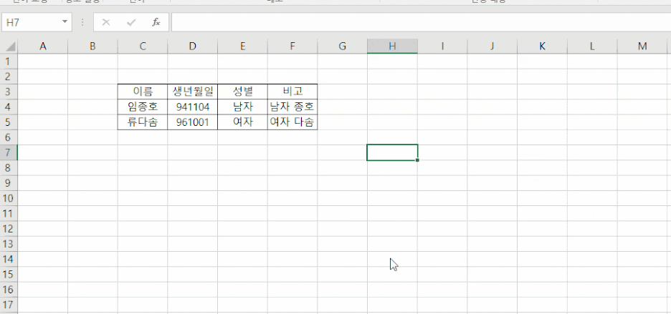The height and width of the screenshot is (314, 671).
Task: Select row 11 header
Action: click(9, 213)
